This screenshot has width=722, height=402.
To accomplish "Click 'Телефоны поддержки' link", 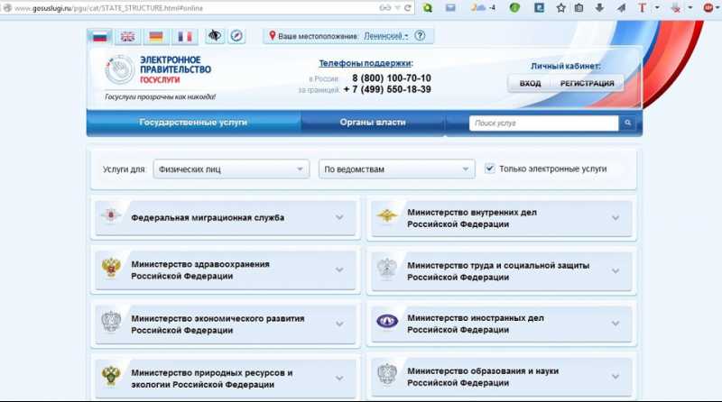I will [366, 63].
